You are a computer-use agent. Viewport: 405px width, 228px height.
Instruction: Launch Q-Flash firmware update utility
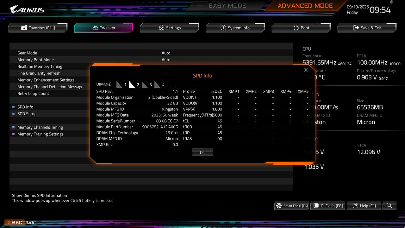328,206
